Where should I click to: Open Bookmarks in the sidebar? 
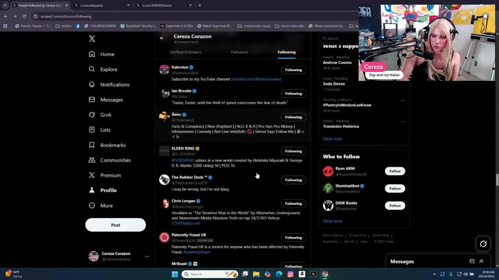click(107, 145)
